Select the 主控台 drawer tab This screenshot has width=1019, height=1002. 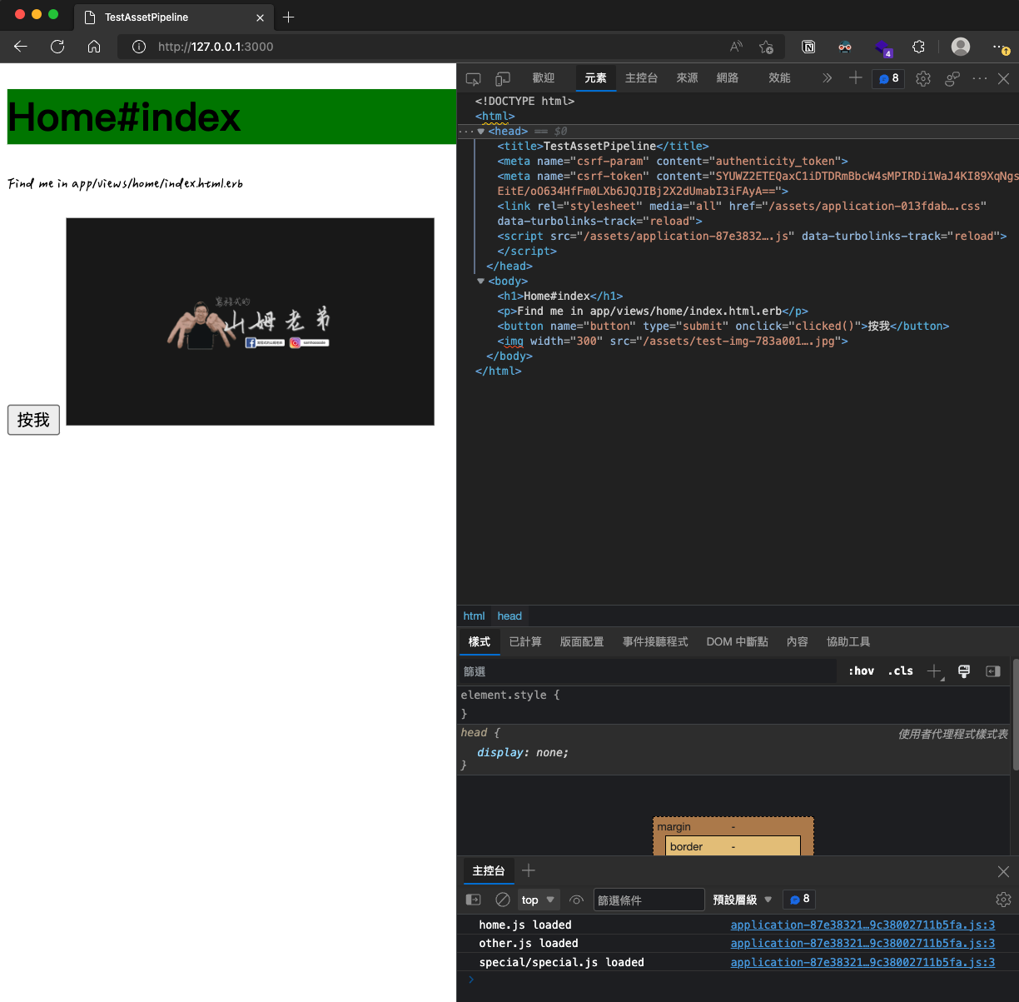point(488,871)
